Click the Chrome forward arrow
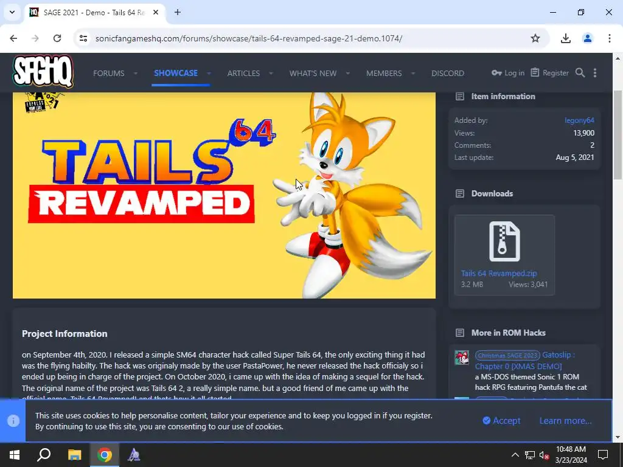This screenshot has width=623, height=467. click(x=35, y=38)
